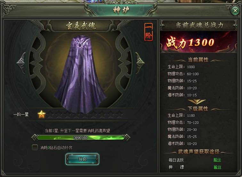
Task: Click the green 3890/60 reputation progress bar
Action: coord(81,137)
